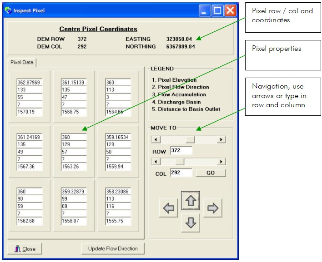
Task: Click the elevation field showing 362.87969
Action: tap(30, 83)
